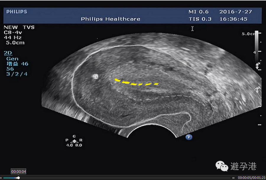Image resolution: width=266 pixels, height=180 pixels.
Task: Click the 4.0 8.0 frequency range text
Action: [x=74, y=145]
